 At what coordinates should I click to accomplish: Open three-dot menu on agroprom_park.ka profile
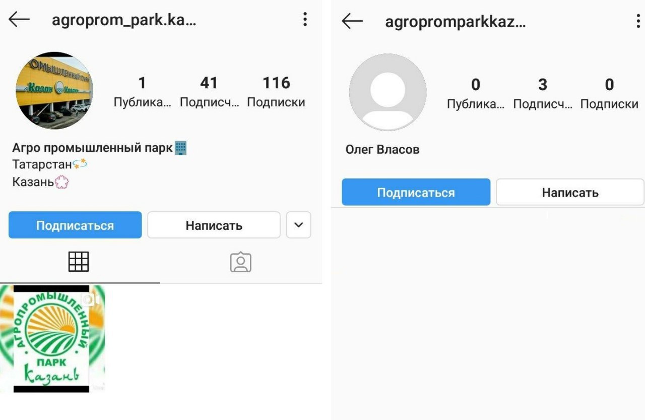click(x=305, y=19)
